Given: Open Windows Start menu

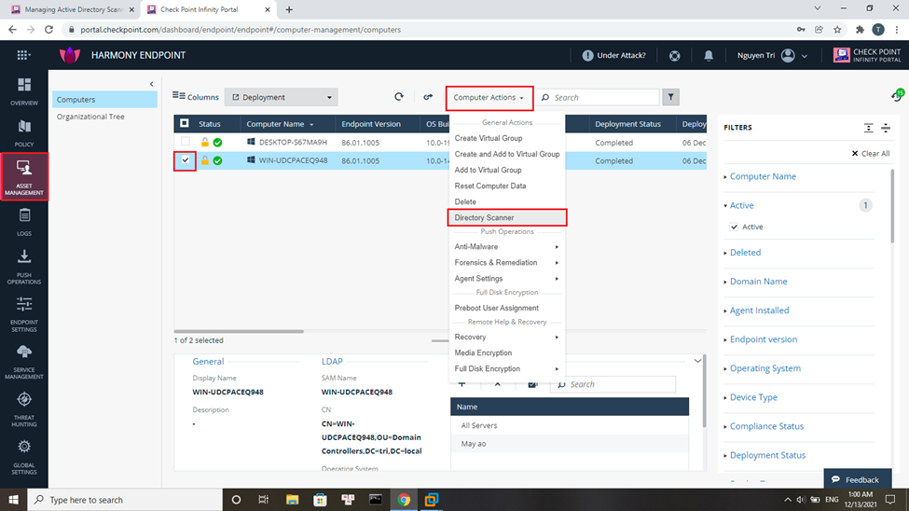Looking at the screenshot, I should pyautogui.click(x=13, y=500).
